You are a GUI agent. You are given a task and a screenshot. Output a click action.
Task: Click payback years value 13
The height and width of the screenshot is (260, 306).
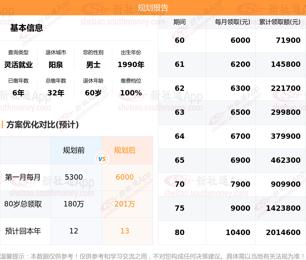click(125, 231)
